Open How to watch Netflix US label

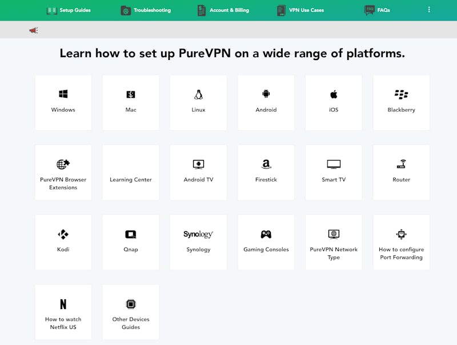click(63, 323)
